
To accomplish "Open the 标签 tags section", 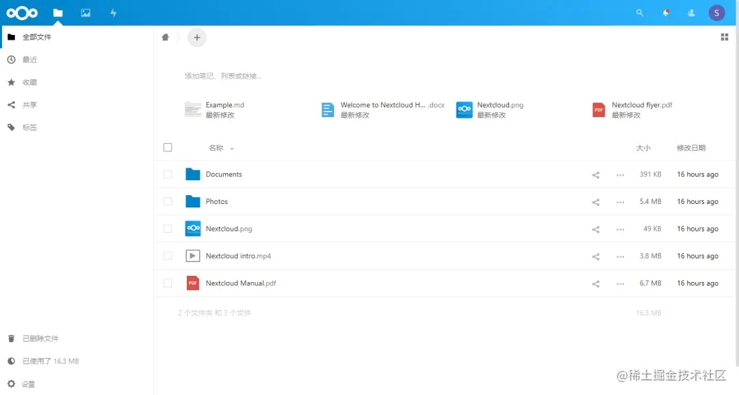I will pos(77,127).
